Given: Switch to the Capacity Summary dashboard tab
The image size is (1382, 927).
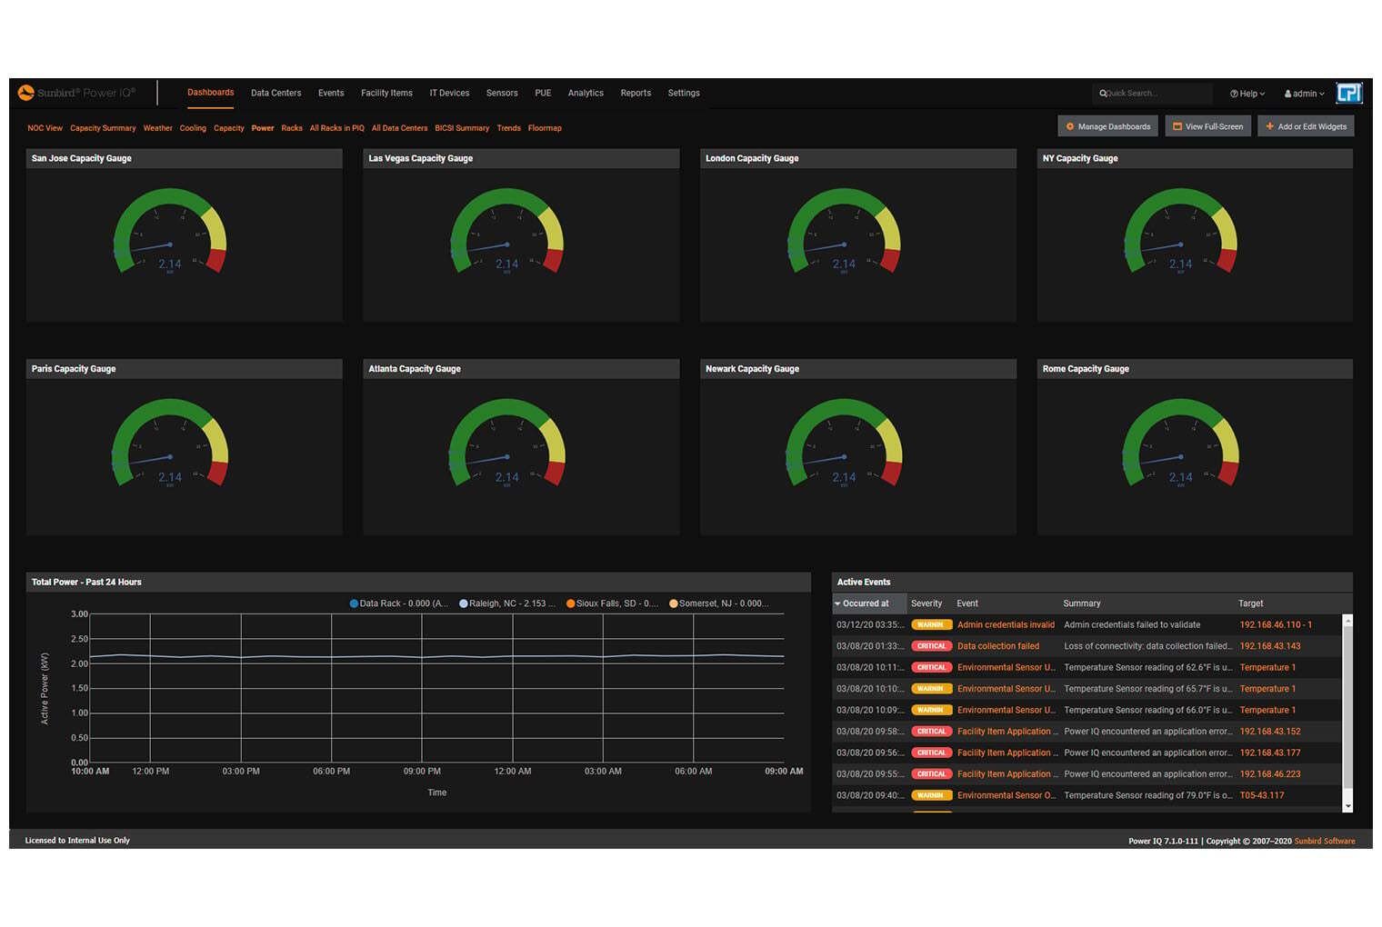Looking at the screenshot, I should click(103, 128).
